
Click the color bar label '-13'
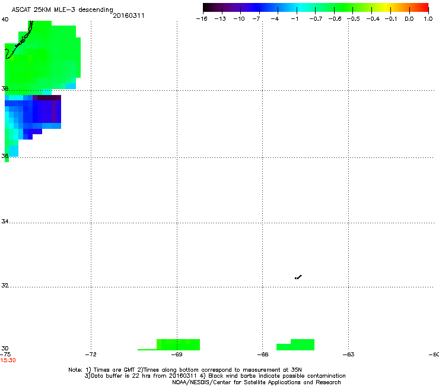click(x=220, y=19)
